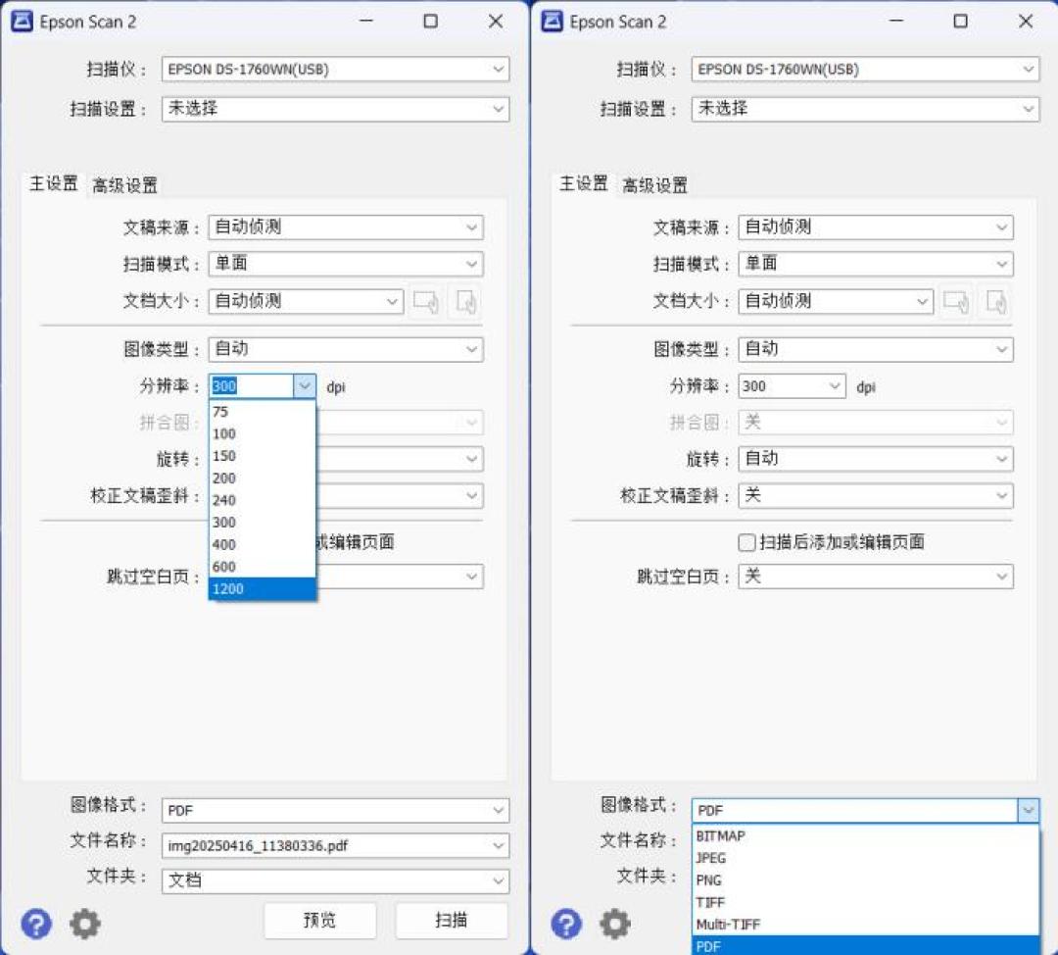
Task: Open configuration gear in right window
Action: pyautogui.click(x=615, y=924)
